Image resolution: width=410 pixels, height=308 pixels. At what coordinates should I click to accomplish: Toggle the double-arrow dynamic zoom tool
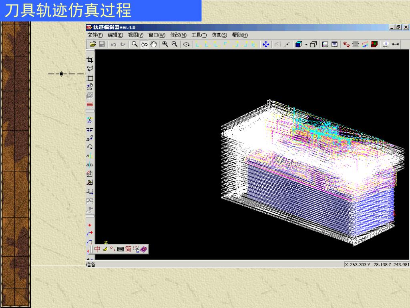[144, 45]
